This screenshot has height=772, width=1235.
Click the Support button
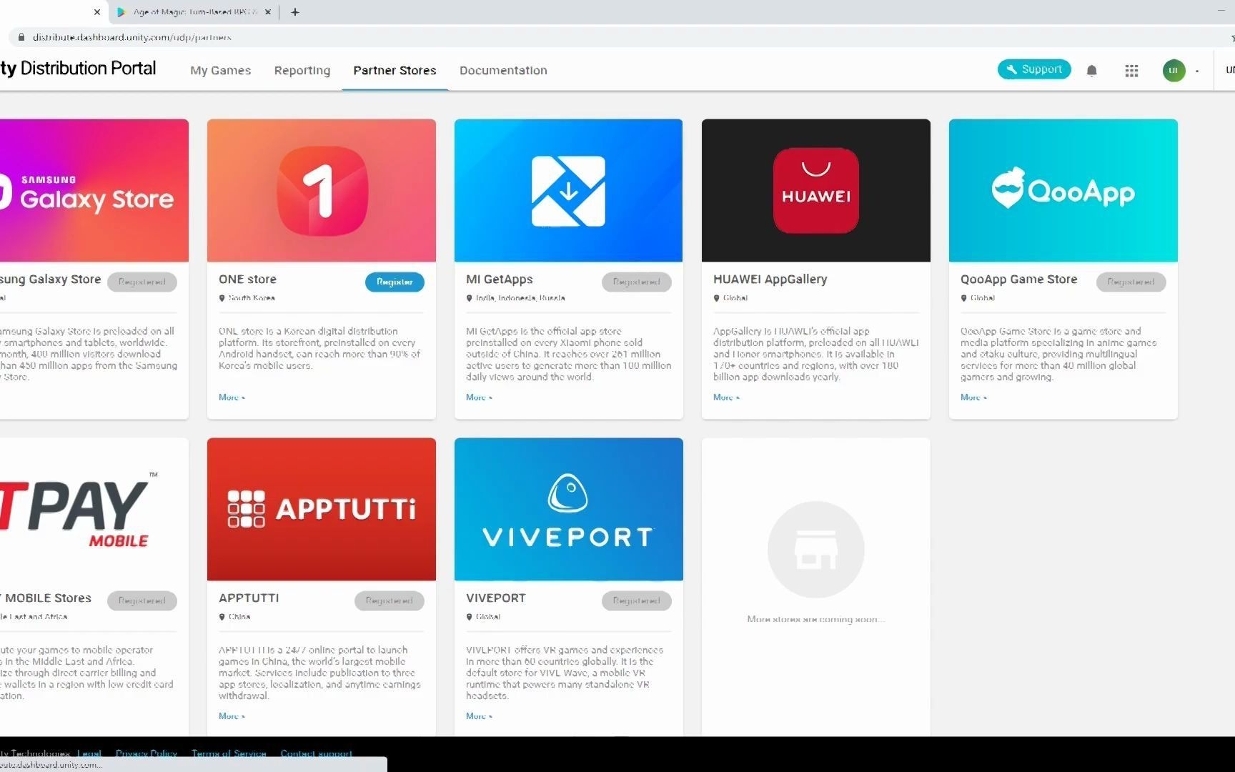click(x=1033, y=69)
